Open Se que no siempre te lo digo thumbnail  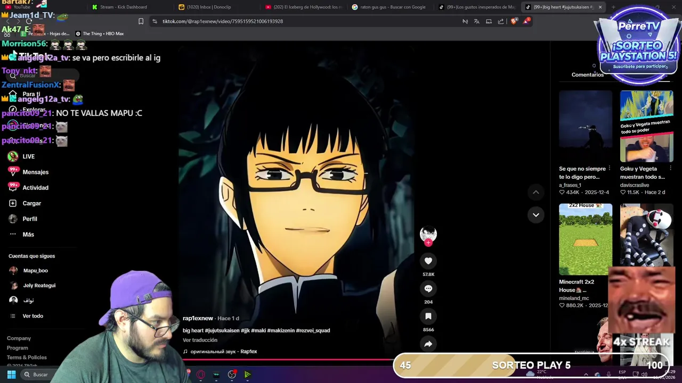coord(586,126)
